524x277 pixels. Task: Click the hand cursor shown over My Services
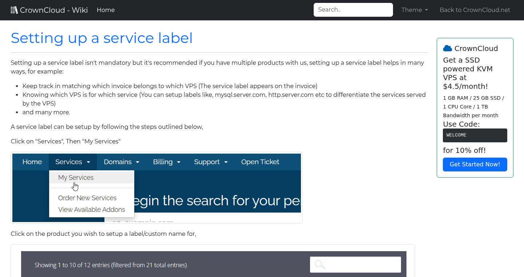pos(75,186)
